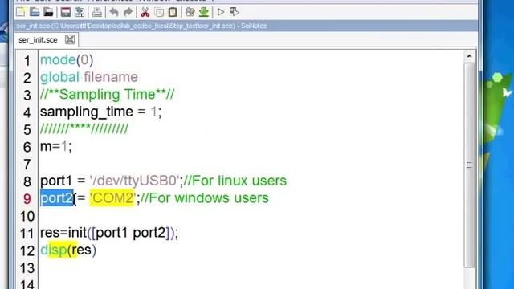Click 'sampling_time' variable on line 4

pyautogui.click(x=87, y=112)
